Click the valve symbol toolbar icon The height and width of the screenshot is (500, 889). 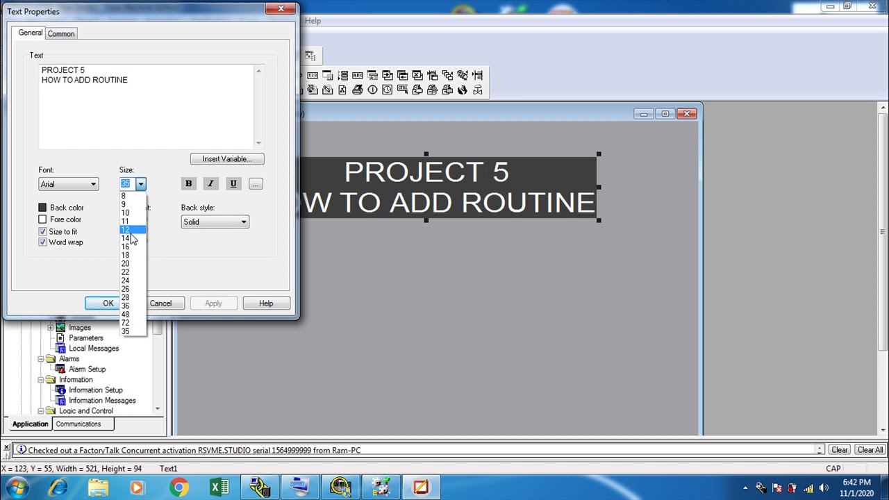click(478, 90)
